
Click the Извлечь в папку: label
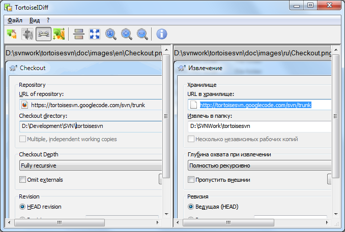[x=210, y=116]
